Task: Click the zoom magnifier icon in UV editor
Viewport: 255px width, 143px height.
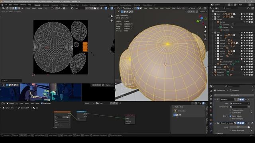Action: pos(112,16)
